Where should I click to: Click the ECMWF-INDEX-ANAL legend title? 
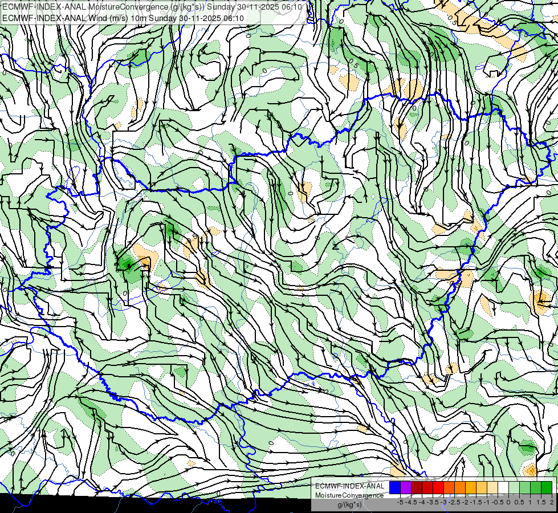(350, 486)
